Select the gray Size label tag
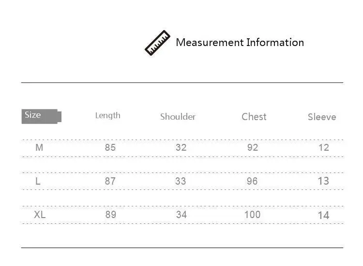Screen dimensions: 363x266 42,116
